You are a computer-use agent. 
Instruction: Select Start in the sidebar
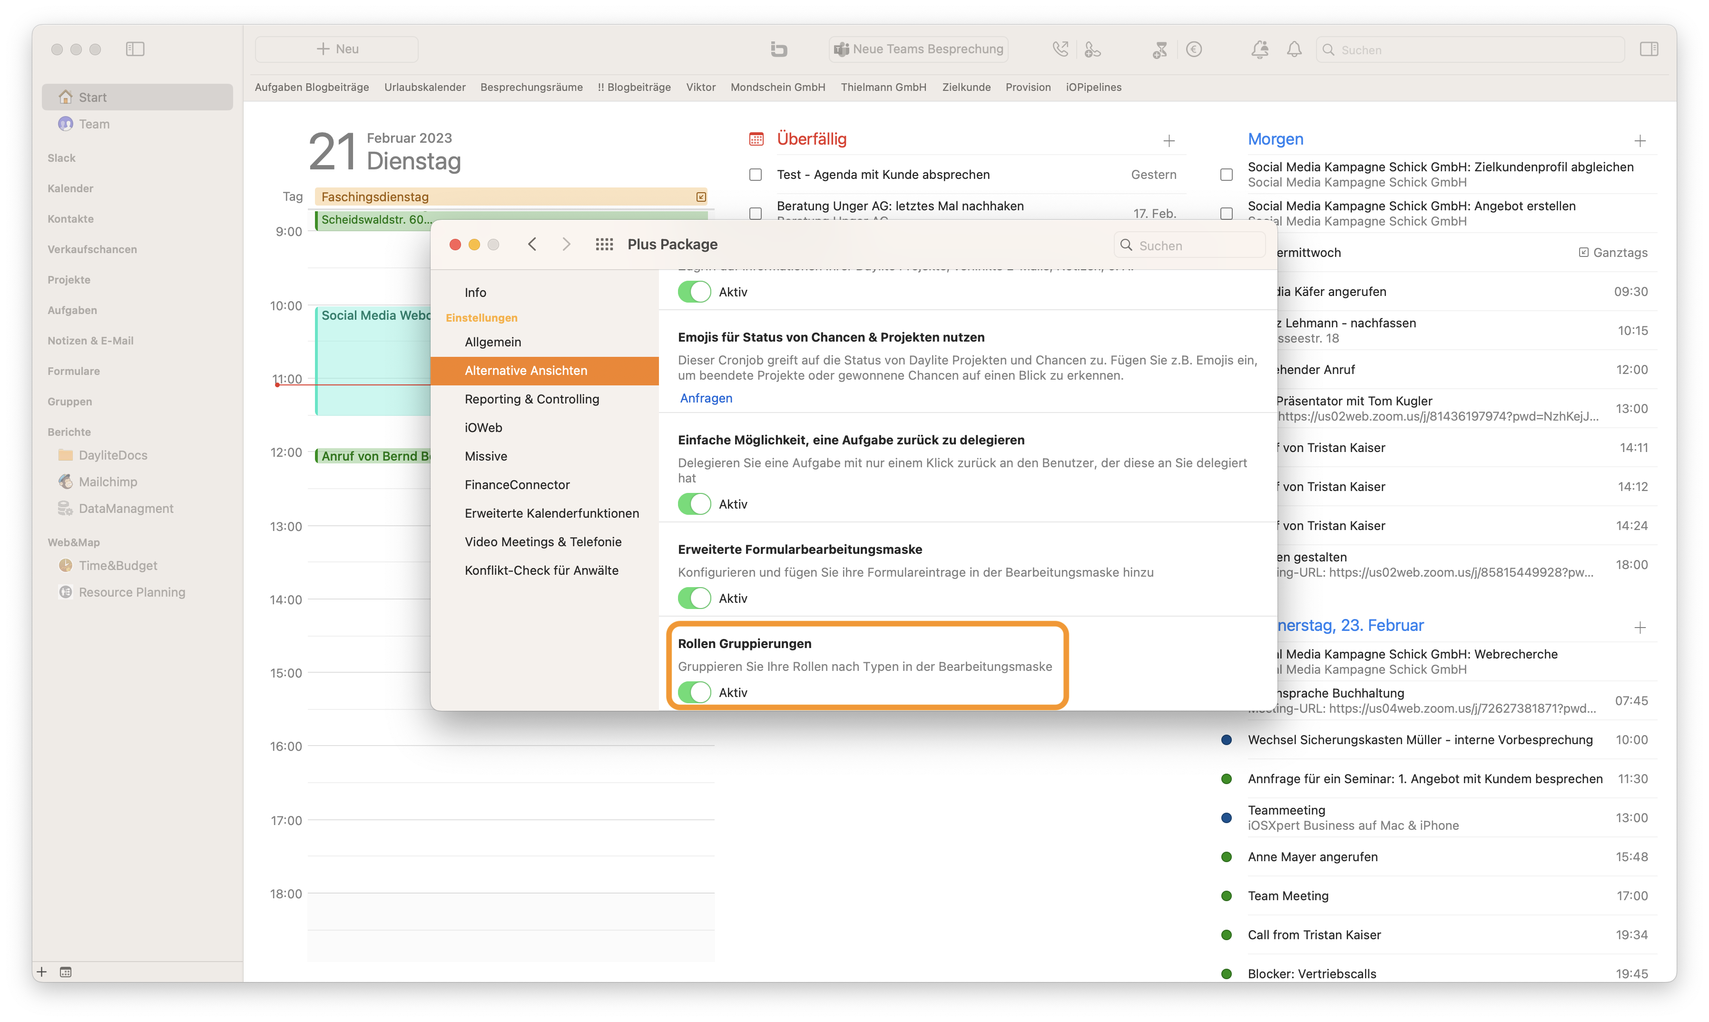tap(138, 97)
